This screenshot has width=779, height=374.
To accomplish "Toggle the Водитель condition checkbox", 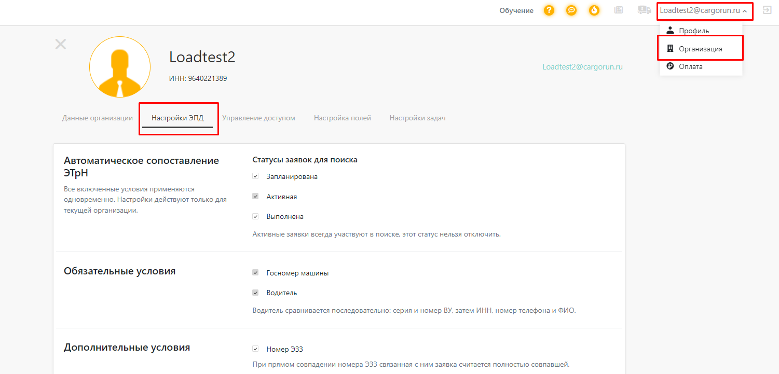I will click(255, 293).
